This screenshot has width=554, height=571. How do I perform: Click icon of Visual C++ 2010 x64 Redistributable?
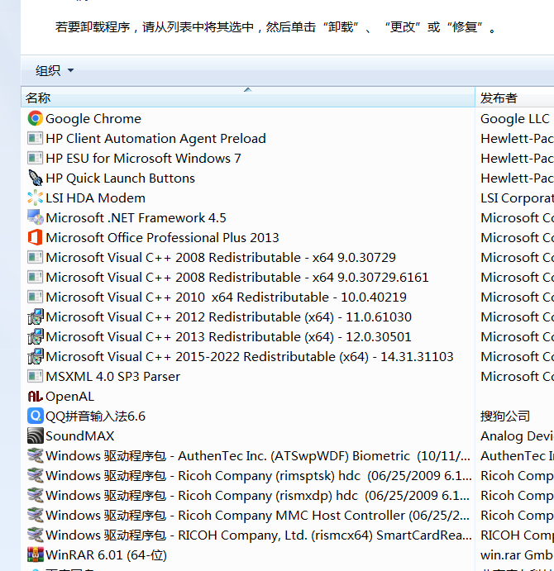coord(35,297)
